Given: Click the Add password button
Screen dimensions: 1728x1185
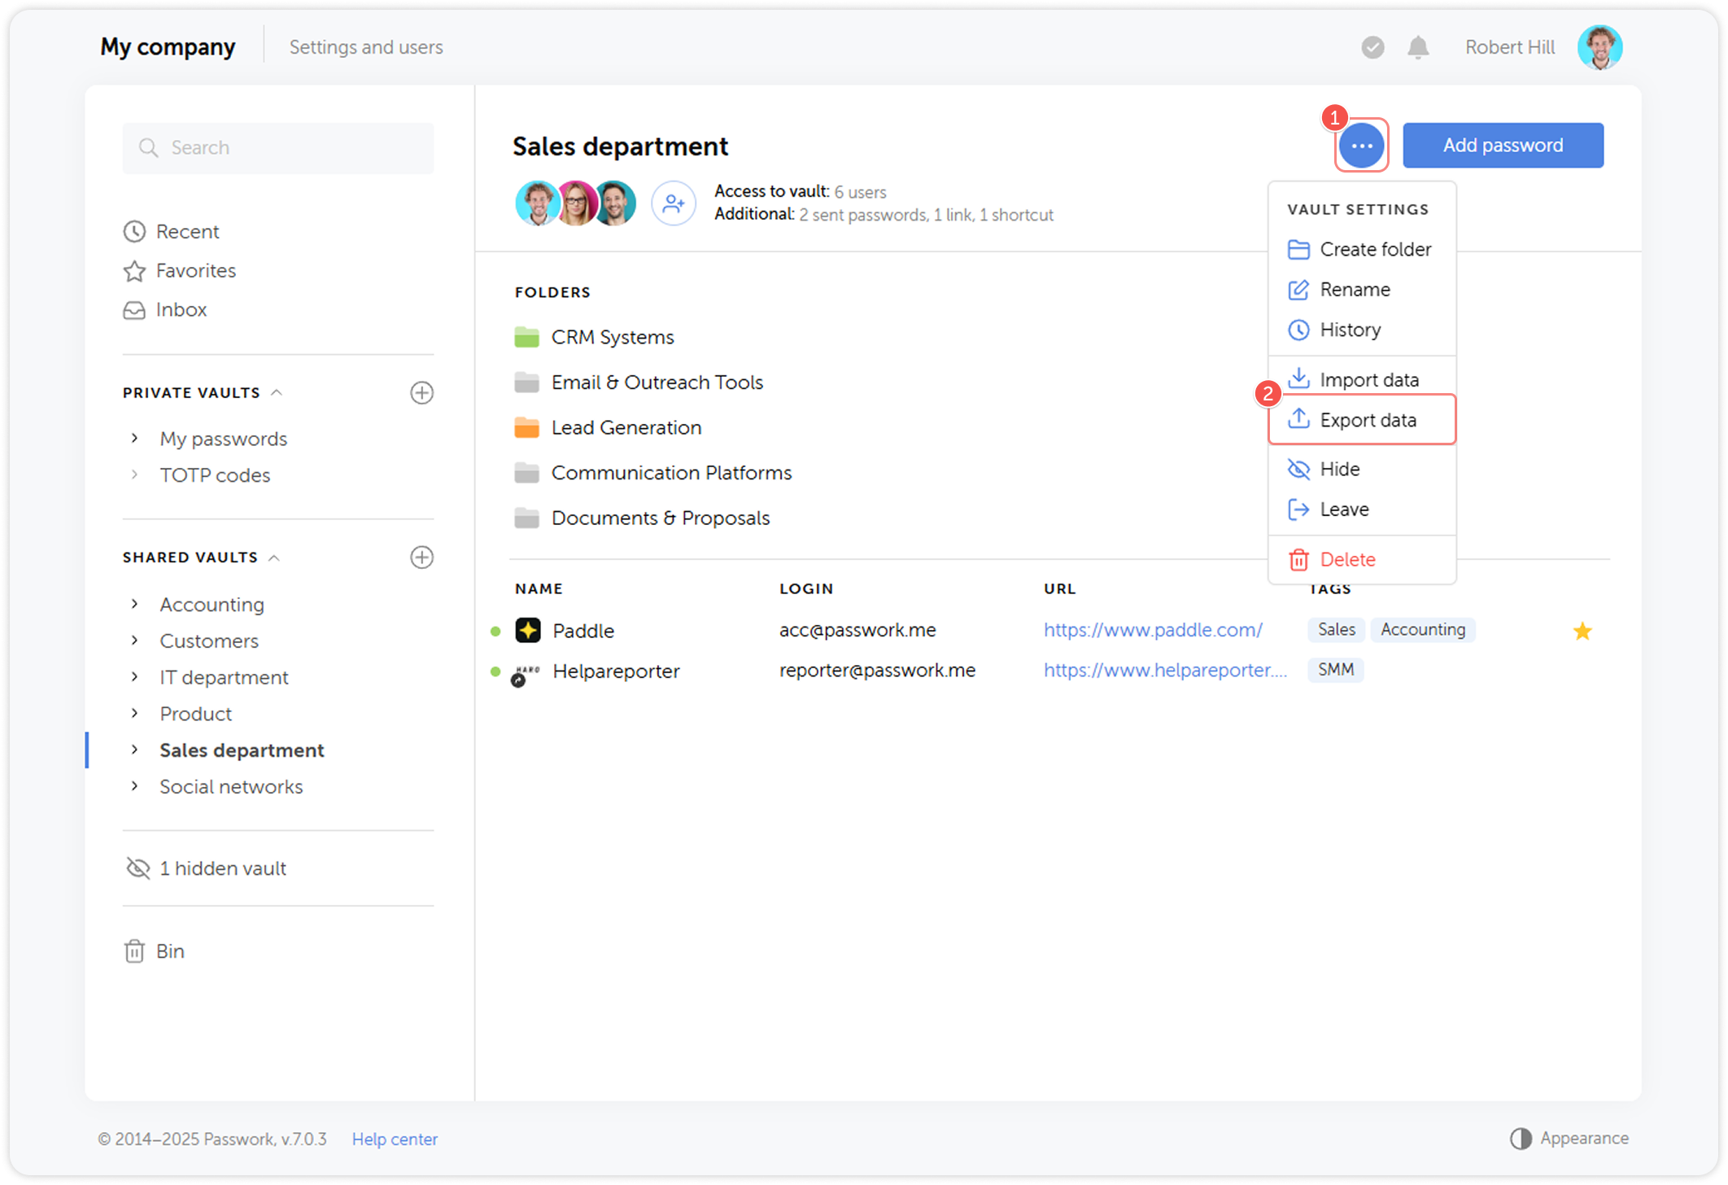Looking at the screenshot, I should [1502, 146].
